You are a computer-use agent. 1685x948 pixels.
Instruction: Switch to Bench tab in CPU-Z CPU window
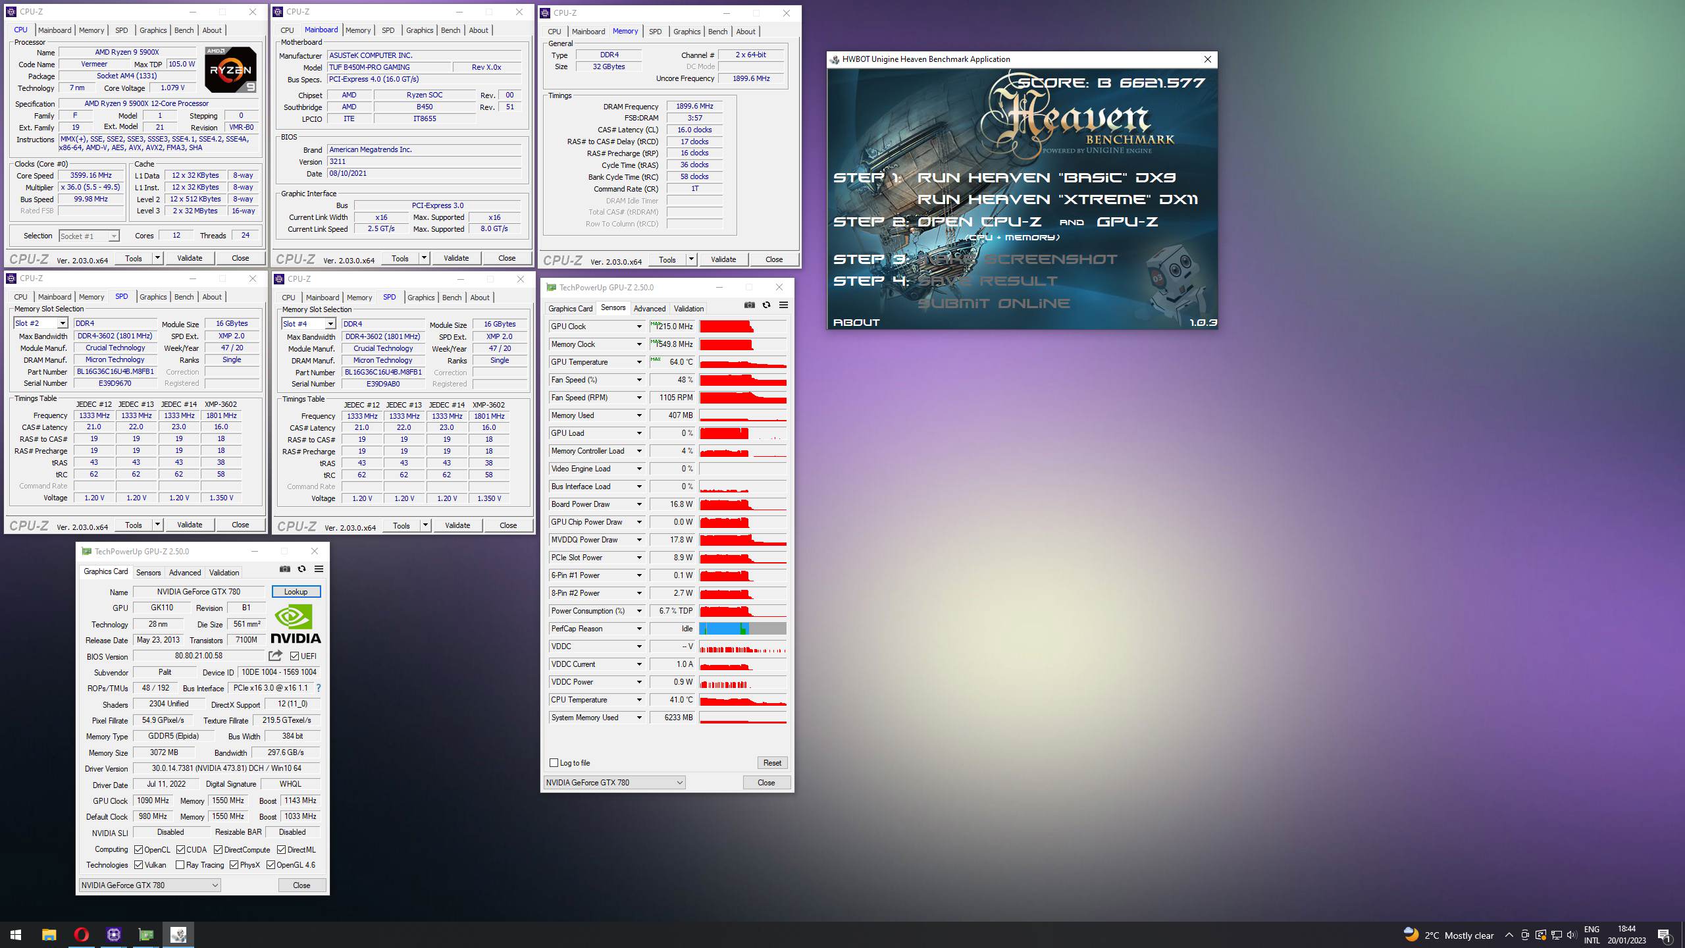184,30
